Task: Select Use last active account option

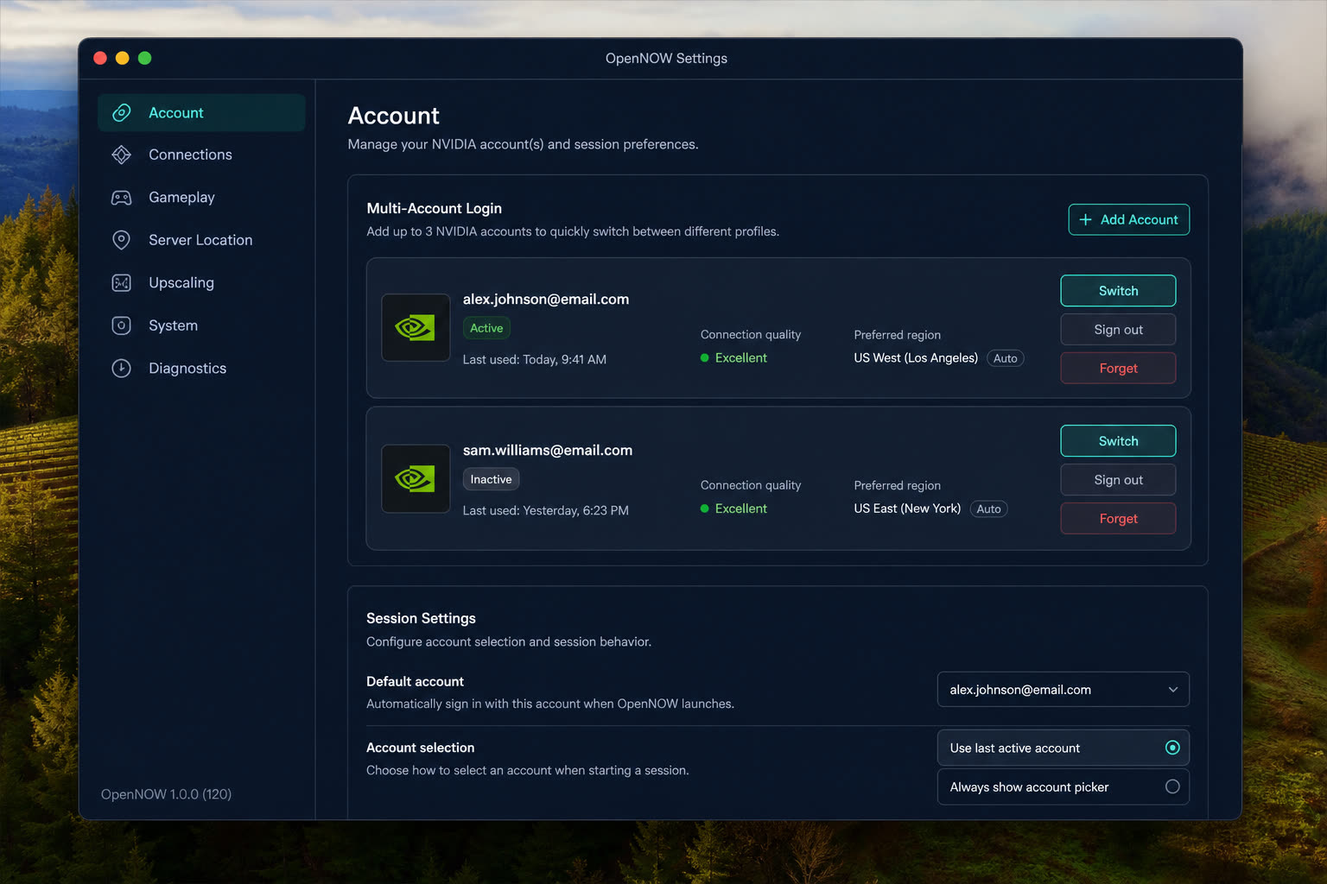Action: [x=1064, y=748]
